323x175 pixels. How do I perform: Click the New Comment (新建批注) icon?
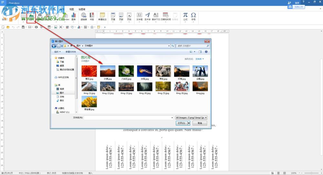tap(102, 15)
